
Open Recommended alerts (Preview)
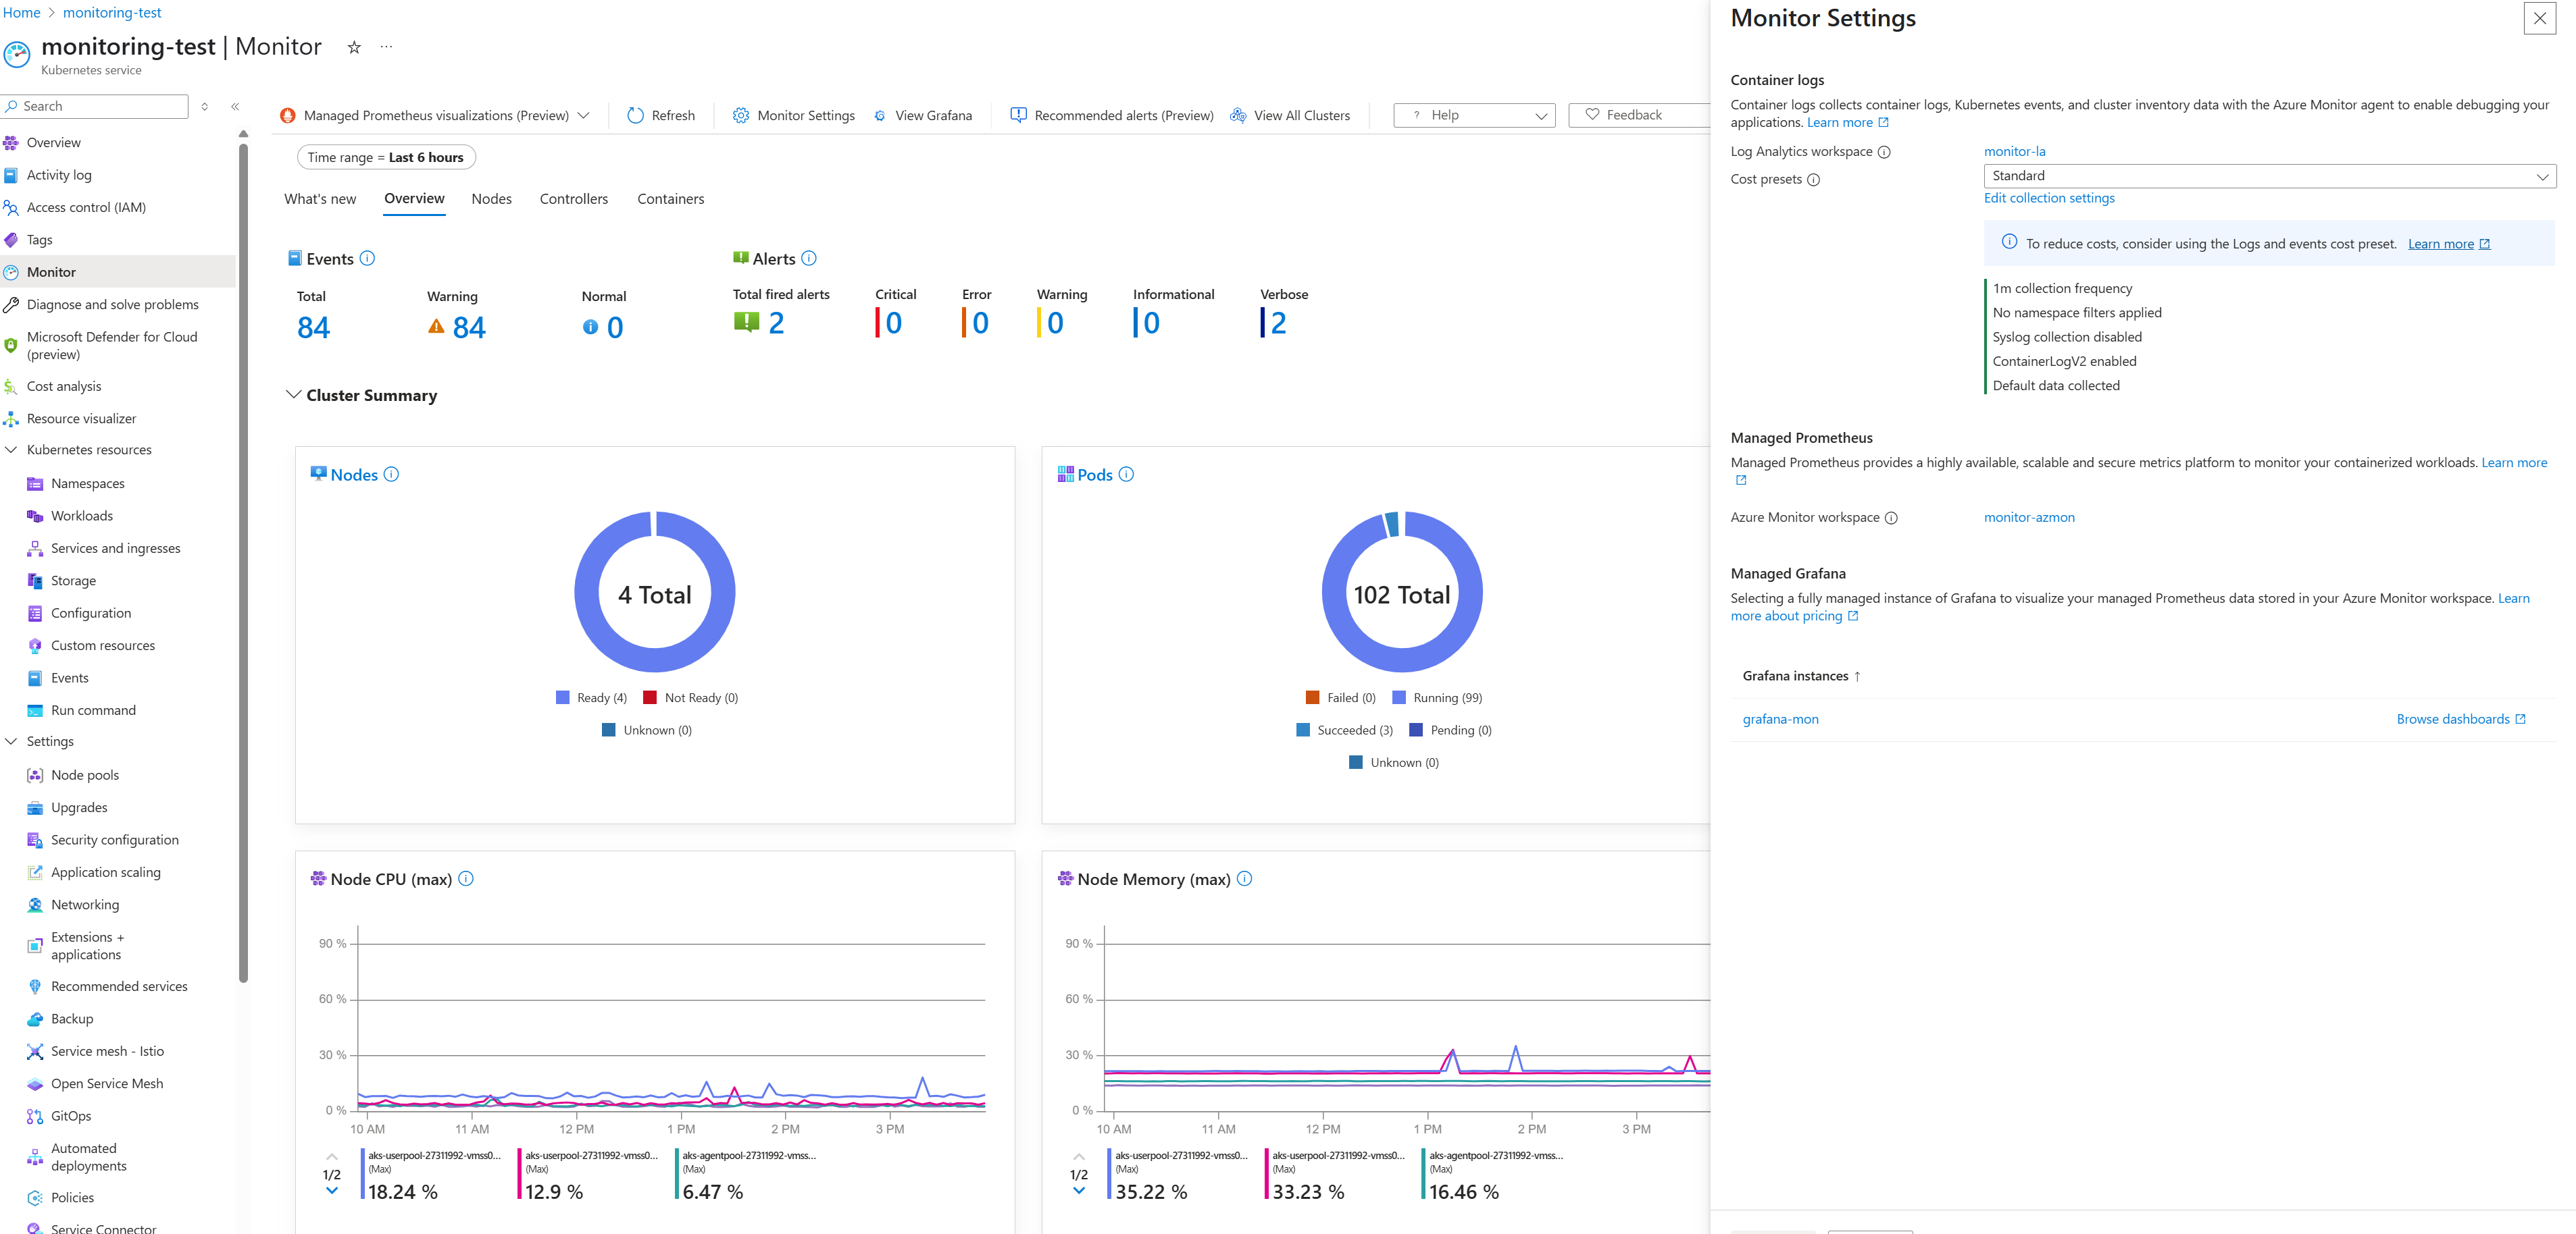pos(1111,115)
